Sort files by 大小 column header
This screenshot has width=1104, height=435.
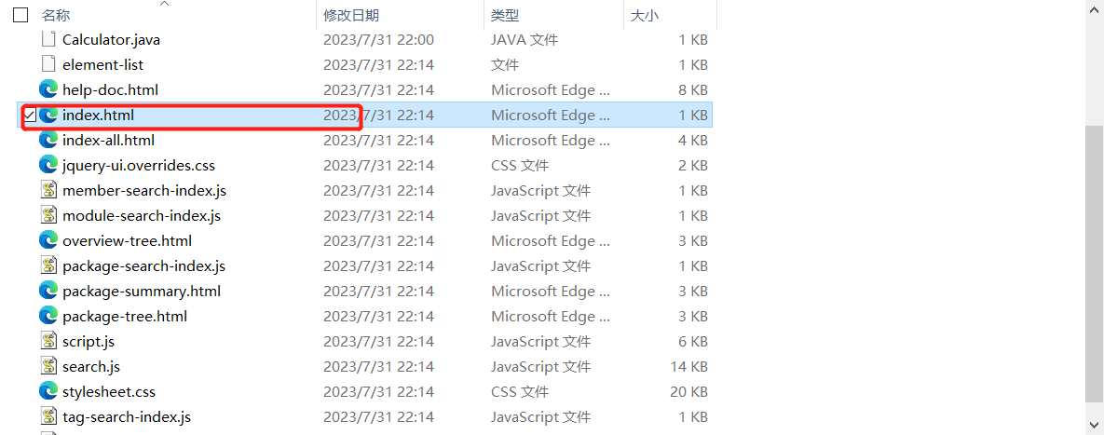(645, 16)
